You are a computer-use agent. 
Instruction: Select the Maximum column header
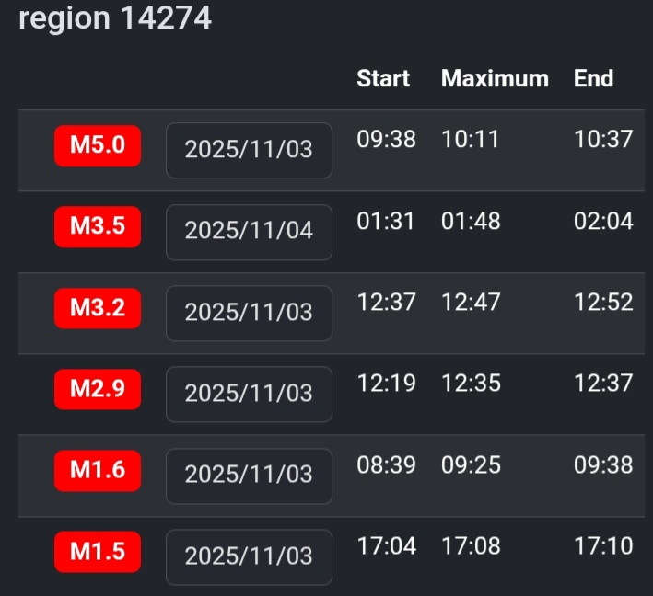(495, 79)
